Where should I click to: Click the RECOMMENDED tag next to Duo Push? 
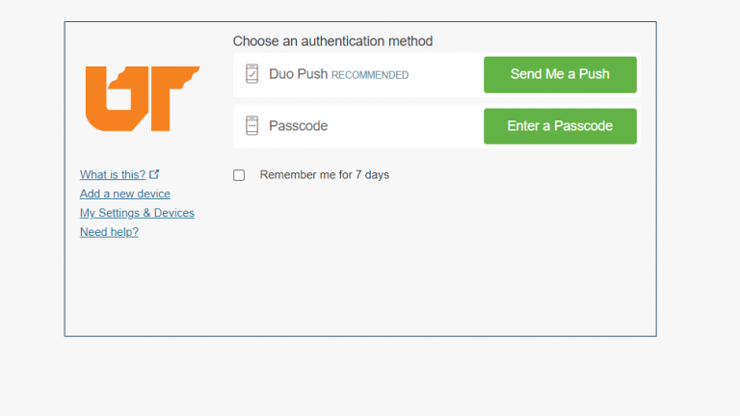pyautogui.click(x=370, y=75)
